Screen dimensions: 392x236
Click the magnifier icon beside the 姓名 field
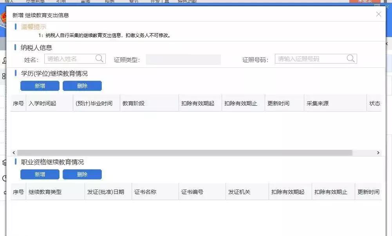(99, 59)
